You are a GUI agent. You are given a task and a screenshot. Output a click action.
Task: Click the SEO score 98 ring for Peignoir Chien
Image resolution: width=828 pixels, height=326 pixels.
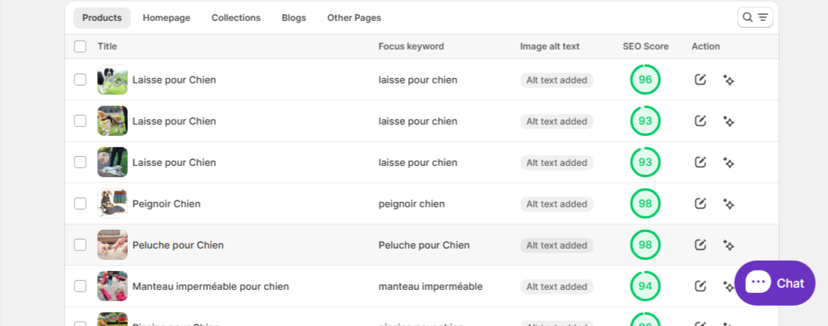pyautogui.click(x=645, y=204)
